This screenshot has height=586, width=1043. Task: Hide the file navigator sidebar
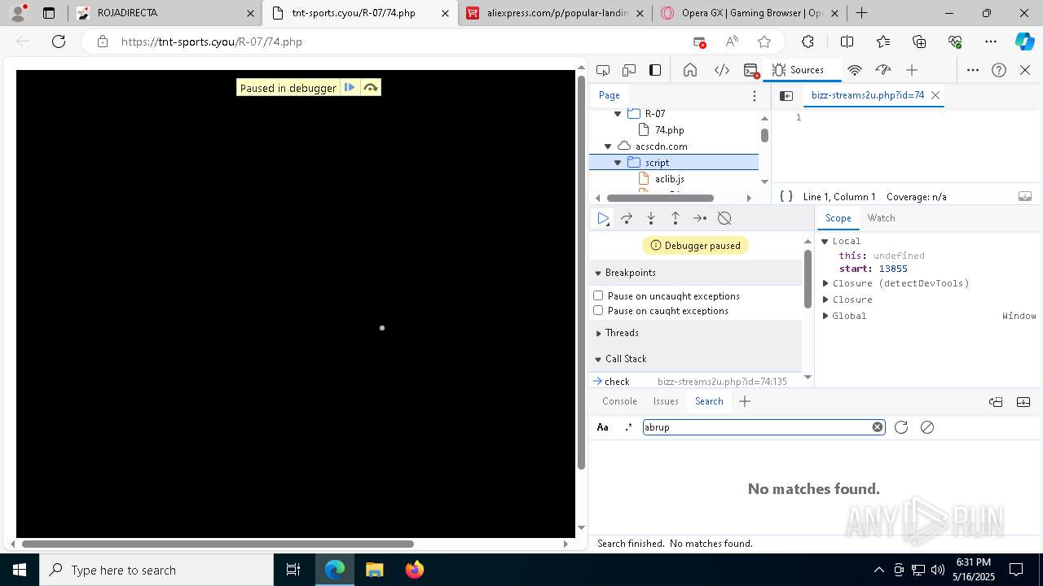click(786, 95)
